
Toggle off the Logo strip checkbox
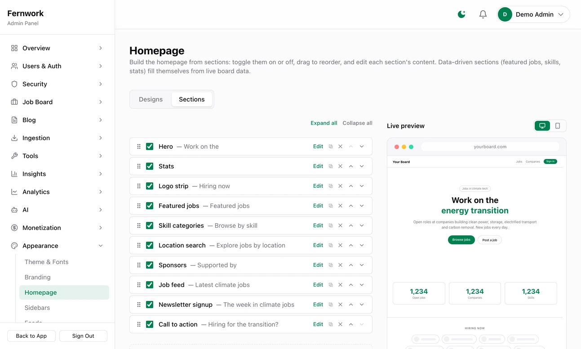pos(150,186)
